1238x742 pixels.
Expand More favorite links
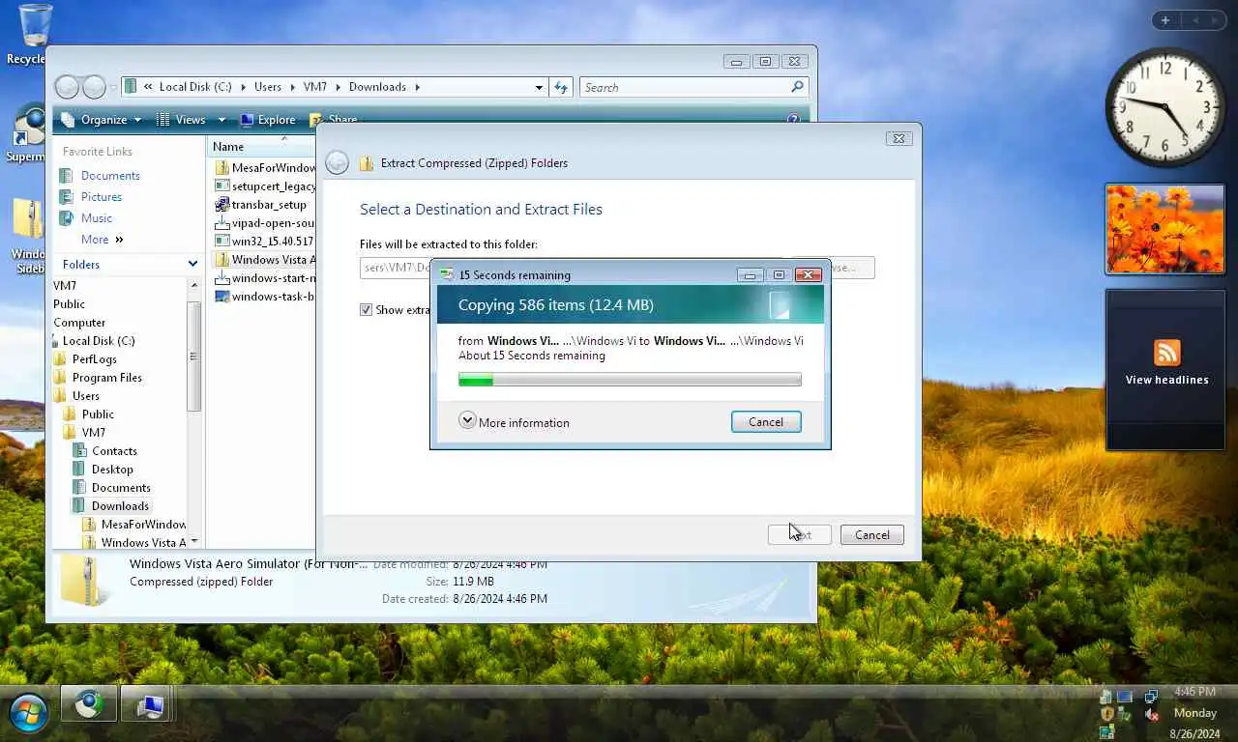[103, 239]
